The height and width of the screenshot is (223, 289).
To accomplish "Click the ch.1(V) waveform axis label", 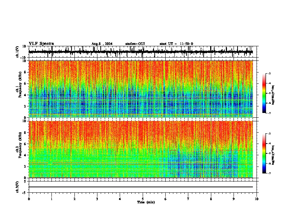I will pyautogui.click(x=17, y=52).
